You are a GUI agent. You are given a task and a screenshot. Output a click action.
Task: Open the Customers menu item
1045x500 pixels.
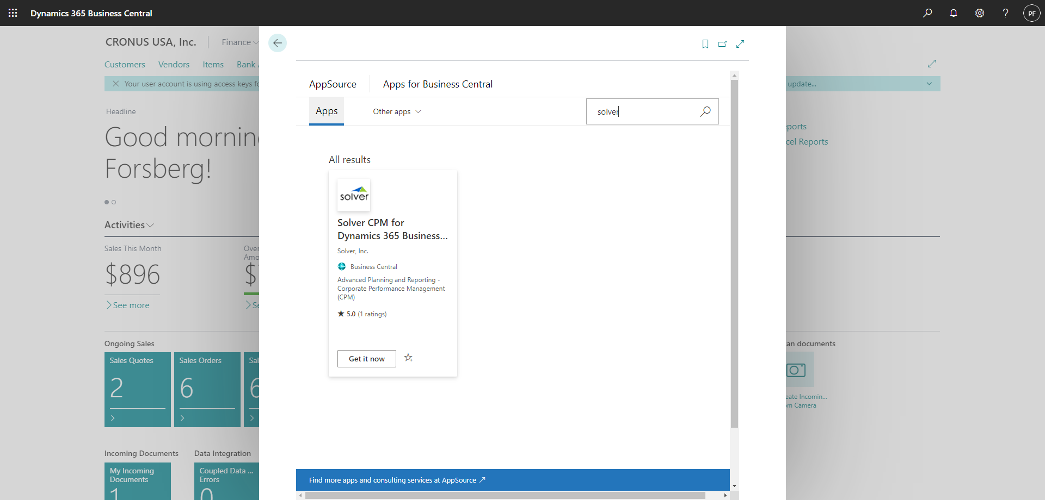point(125,65)
